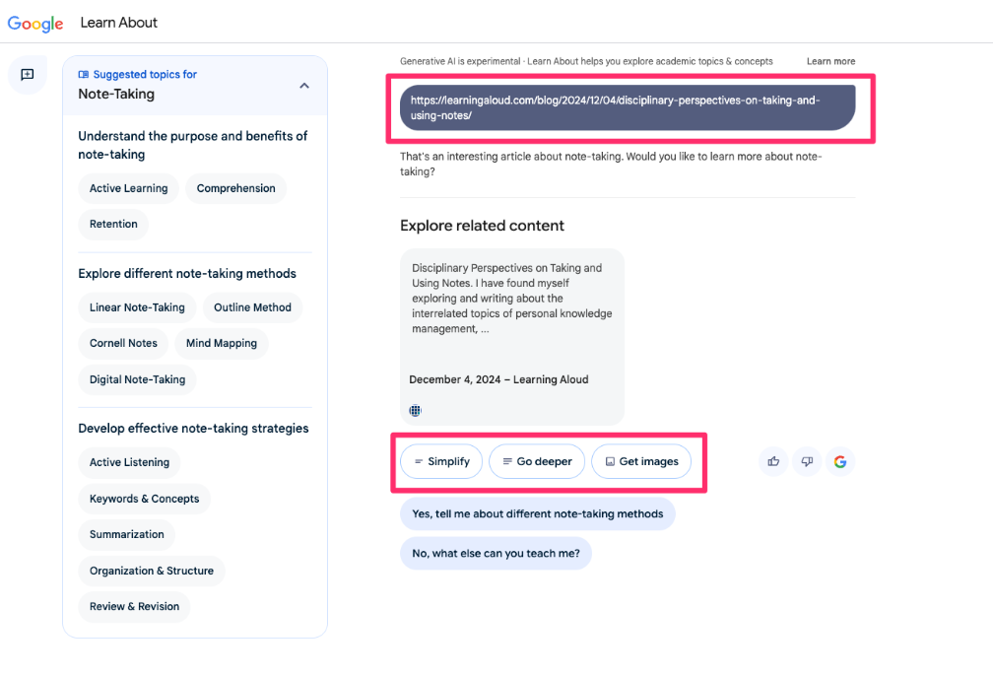Click the Google search icon button
This screenshot has width=993, height=677.
point(840,461)
